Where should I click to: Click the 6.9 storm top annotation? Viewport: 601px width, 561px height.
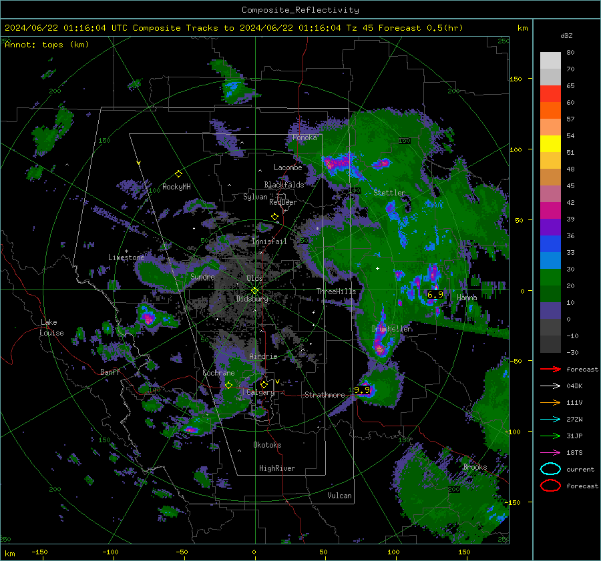tap(435, 294)
